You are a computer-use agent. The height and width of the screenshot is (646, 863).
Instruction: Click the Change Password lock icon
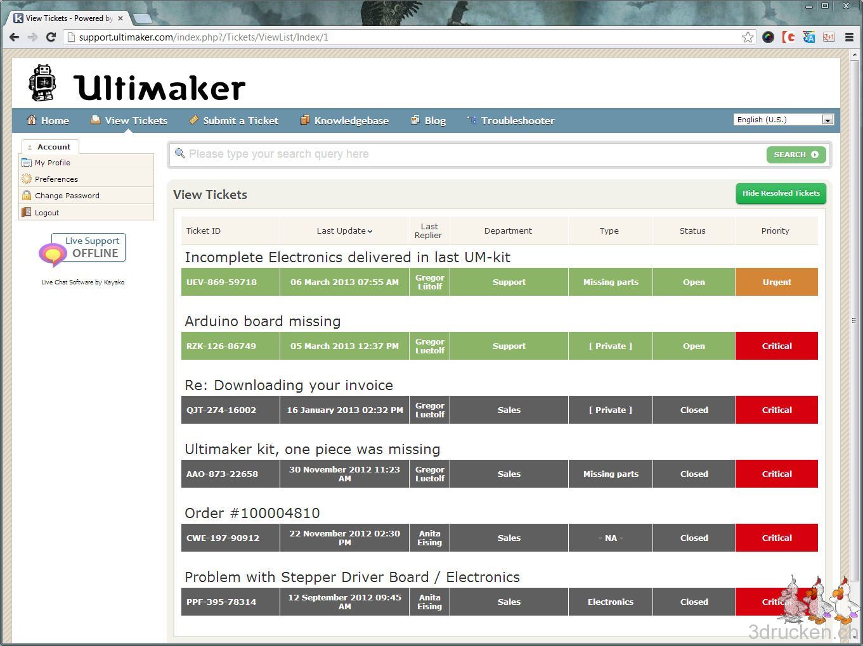(x=27, y=195)
